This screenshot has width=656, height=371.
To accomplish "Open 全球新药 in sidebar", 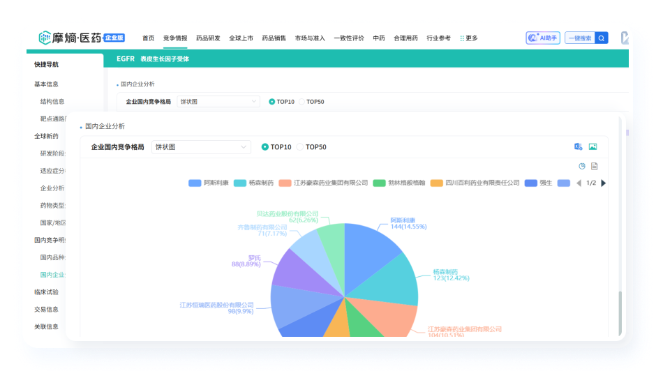I will click(x=46, y=136).
